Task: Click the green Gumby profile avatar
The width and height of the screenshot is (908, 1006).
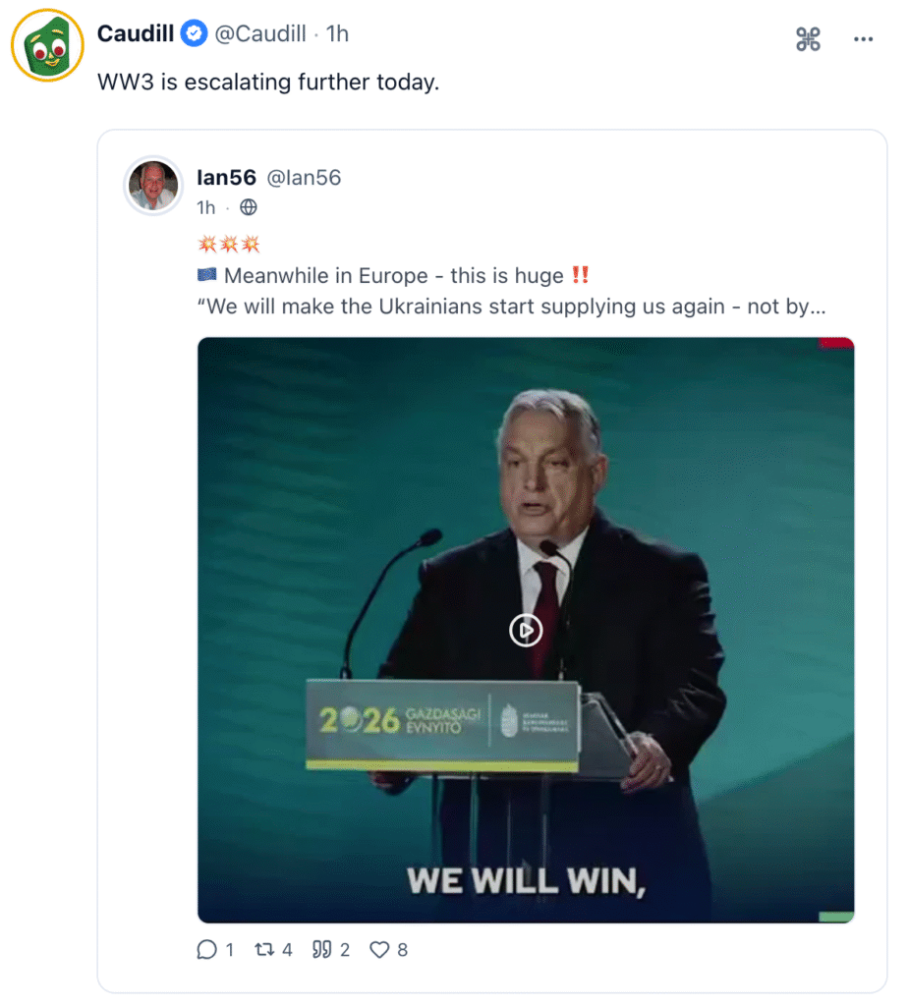Action: point(47,45)
